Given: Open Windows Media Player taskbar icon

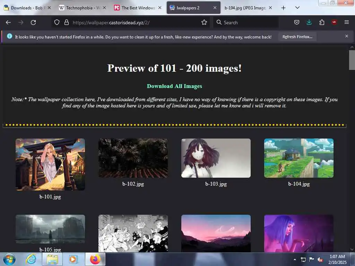Looking at the screenshot, I should coord(73,259).
